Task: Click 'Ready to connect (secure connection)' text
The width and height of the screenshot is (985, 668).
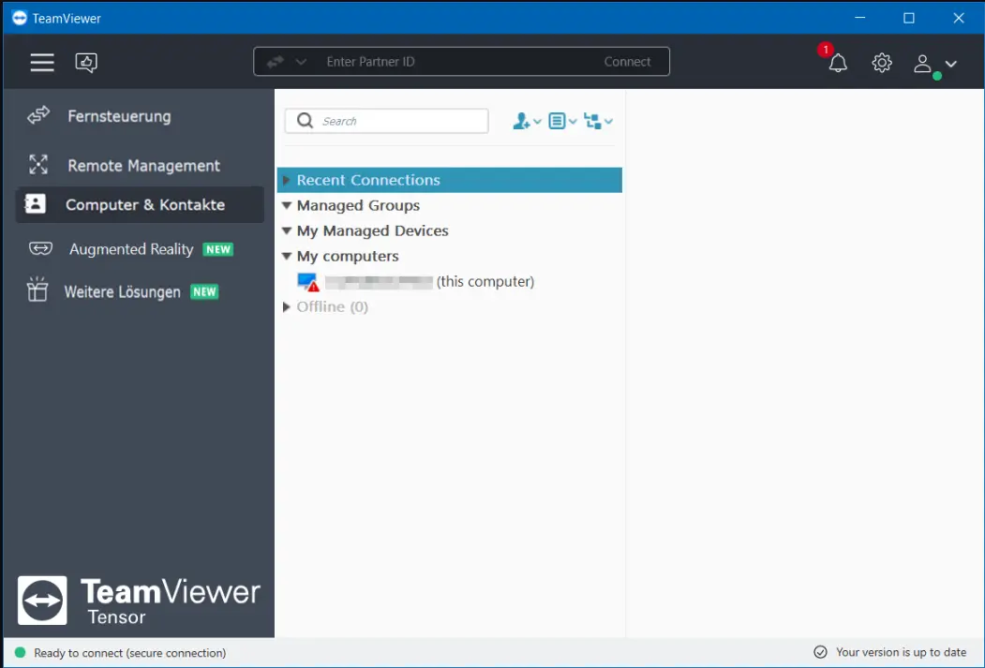Action: click(x=130, y=653)
